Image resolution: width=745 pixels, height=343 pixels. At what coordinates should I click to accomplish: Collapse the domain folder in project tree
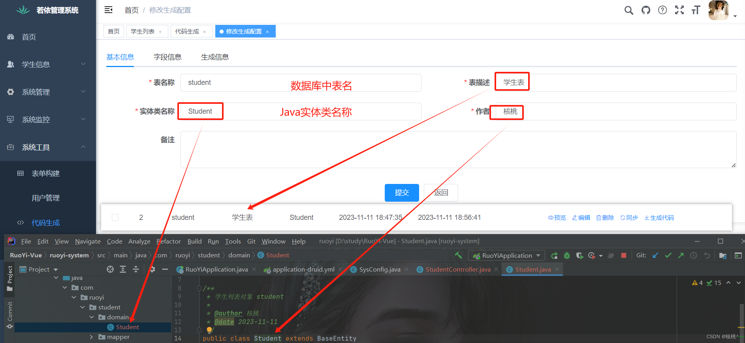click(x=91, y=317)
